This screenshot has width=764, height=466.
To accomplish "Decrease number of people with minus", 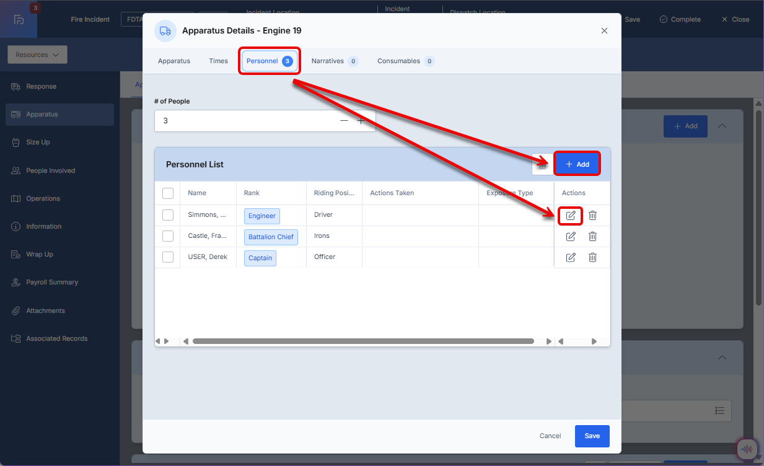I will point(344,121).
